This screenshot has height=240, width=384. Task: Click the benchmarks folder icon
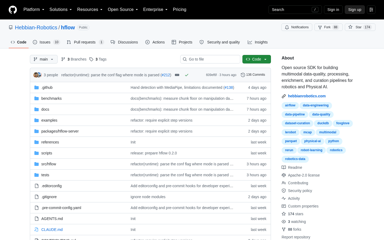pos(37,98)
